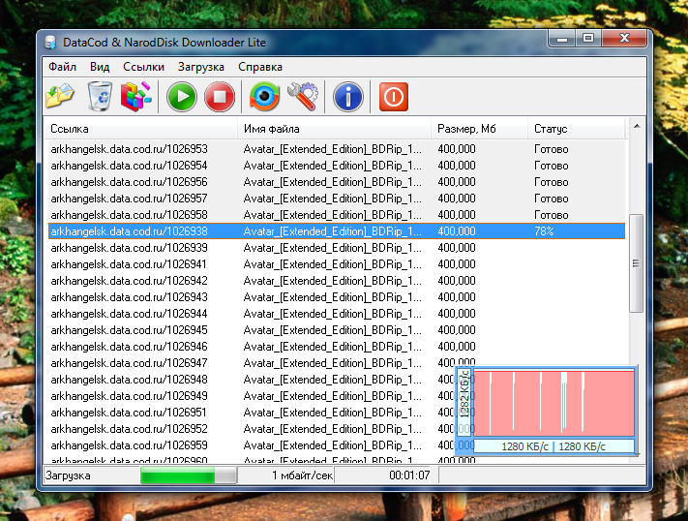Viewport: 688px width, 521px height.
Task: Select row arkhangelsk.data.cod.ru/1026943
Action: [337, 297]
